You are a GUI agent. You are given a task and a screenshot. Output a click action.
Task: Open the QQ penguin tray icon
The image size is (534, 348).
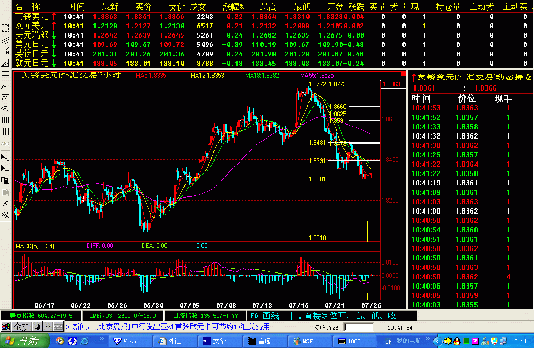(x=456, y=341)
